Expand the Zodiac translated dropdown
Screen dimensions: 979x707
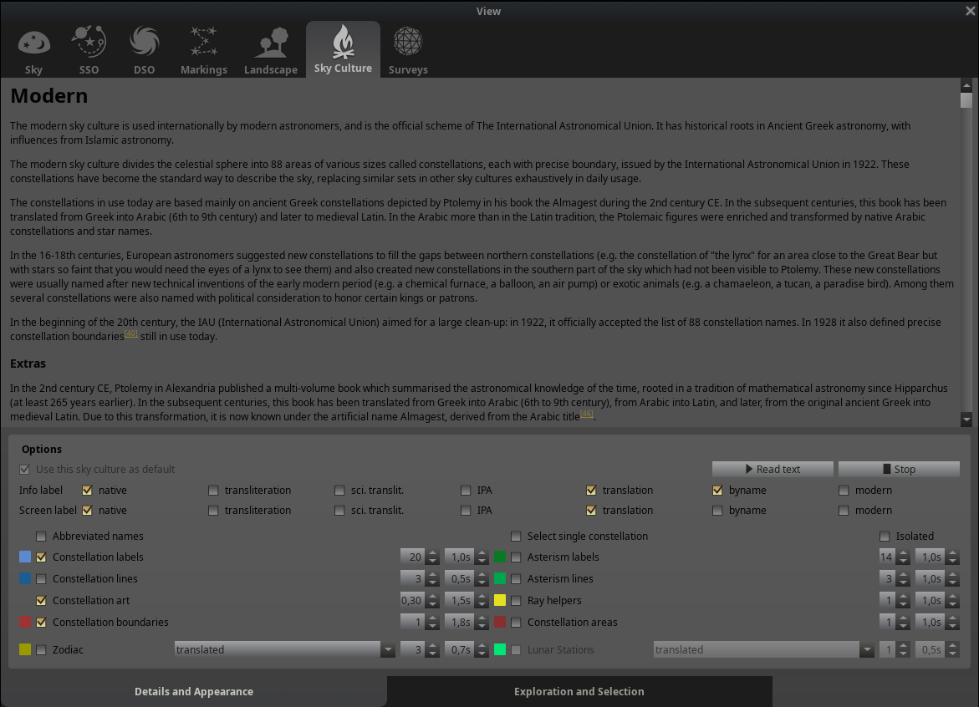(x=388, y=650)
